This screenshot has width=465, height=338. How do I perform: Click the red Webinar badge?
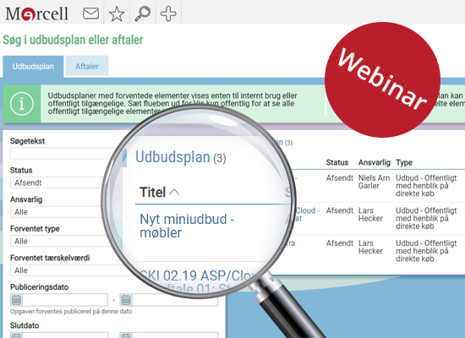pos(382,79)
